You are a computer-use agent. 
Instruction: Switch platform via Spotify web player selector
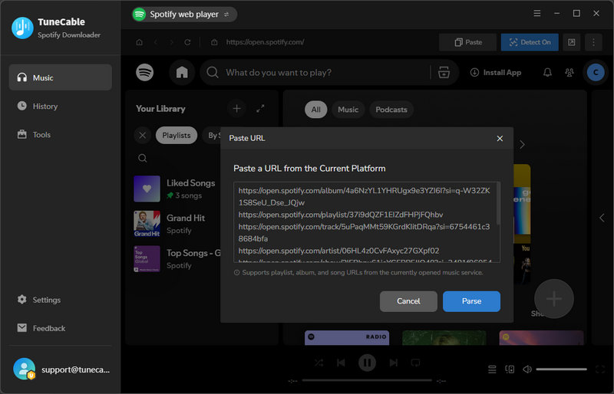pos(184,15)
